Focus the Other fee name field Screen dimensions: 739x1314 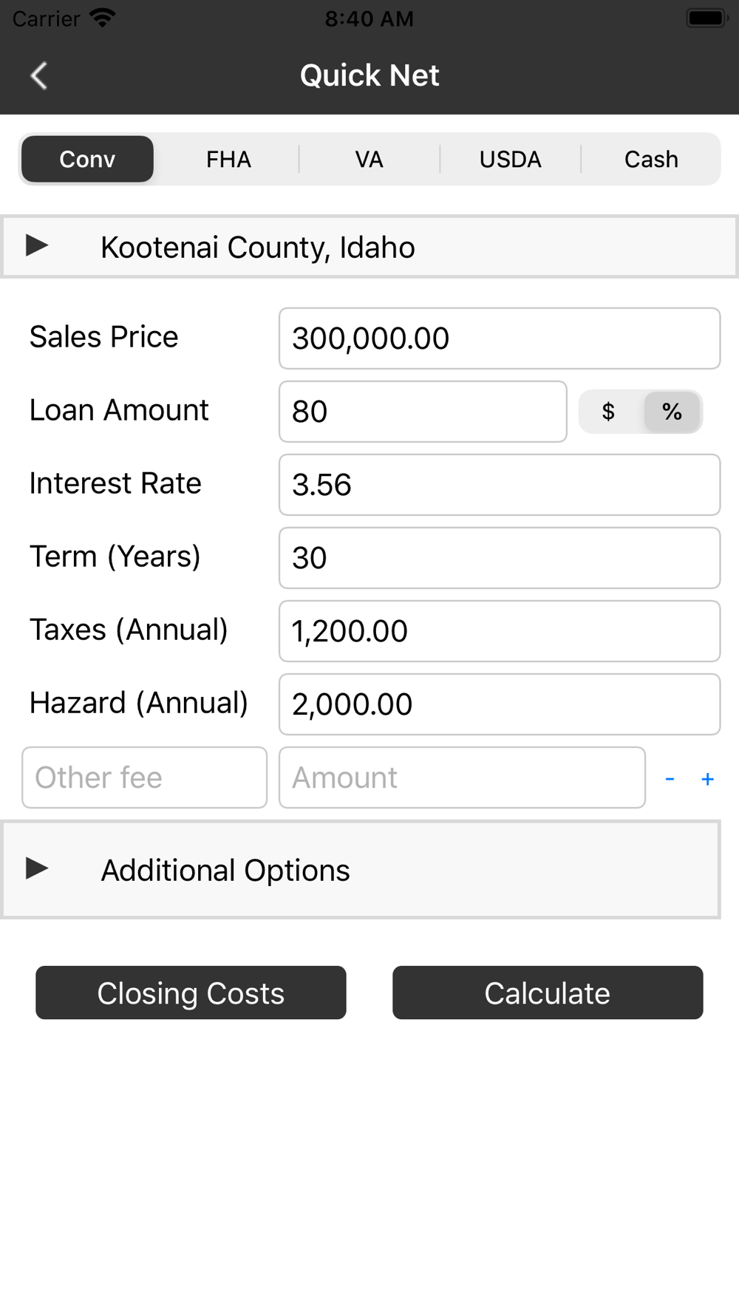[x=144, y=777]
